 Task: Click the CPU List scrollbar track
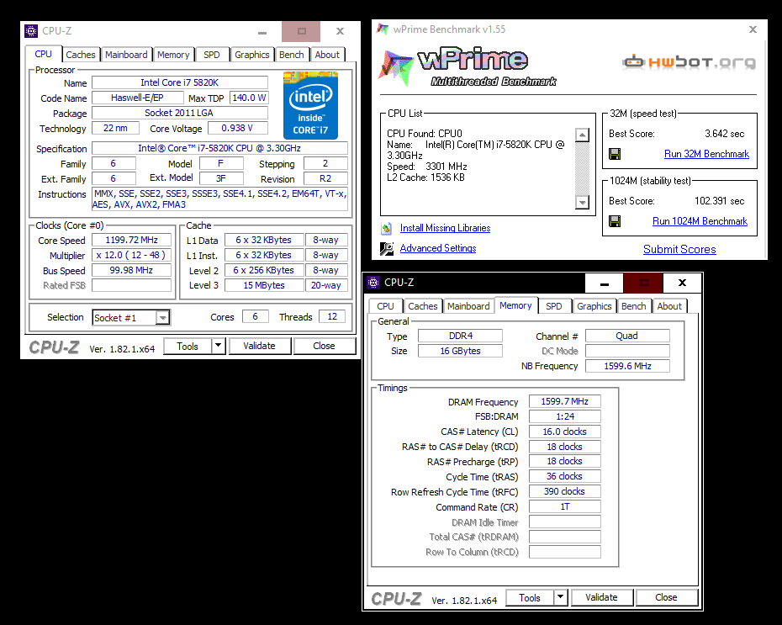click(582, 168)
